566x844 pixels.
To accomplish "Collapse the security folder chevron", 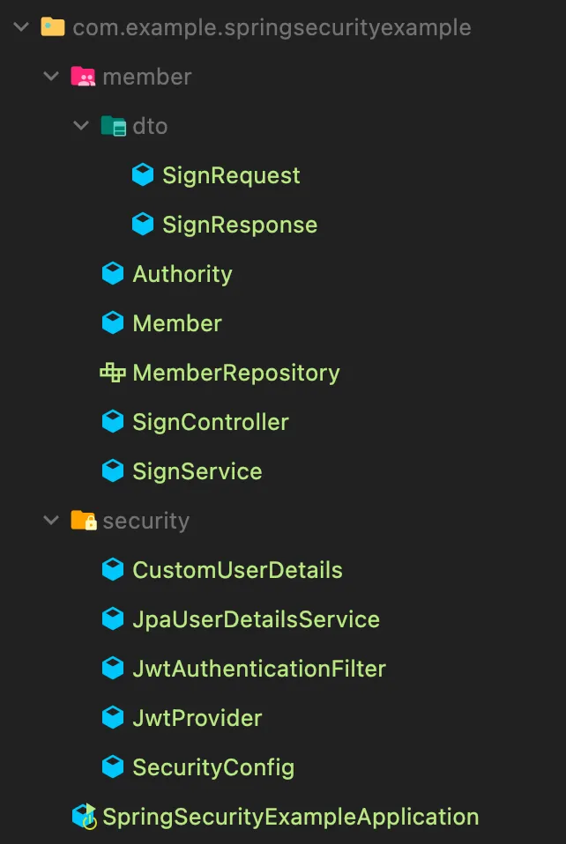I will pos(51,521).
